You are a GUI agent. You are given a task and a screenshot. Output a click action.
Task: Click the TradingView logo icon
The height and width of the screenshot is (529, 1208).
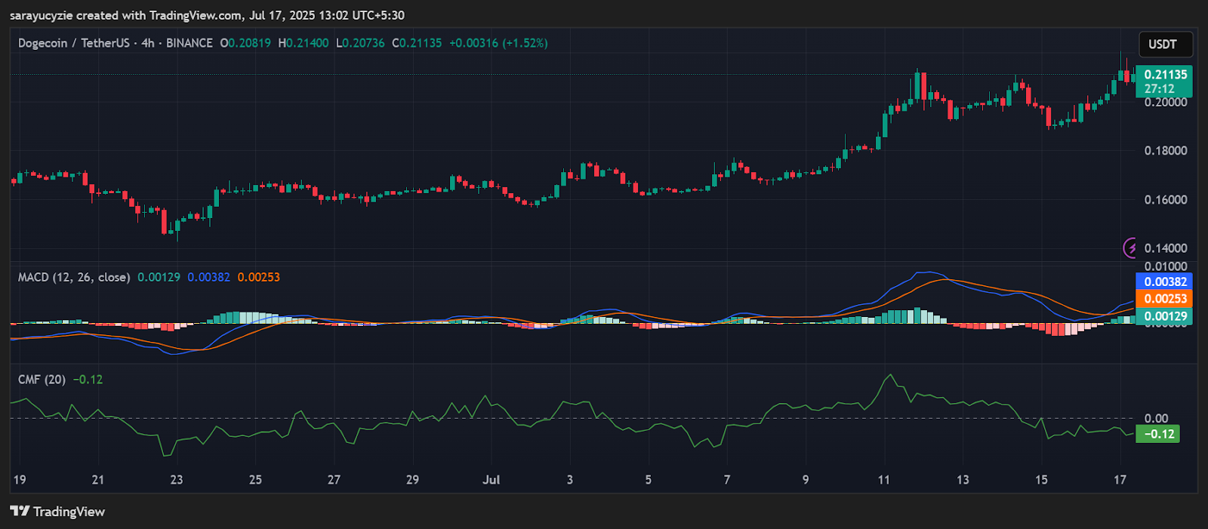[20, 512]
